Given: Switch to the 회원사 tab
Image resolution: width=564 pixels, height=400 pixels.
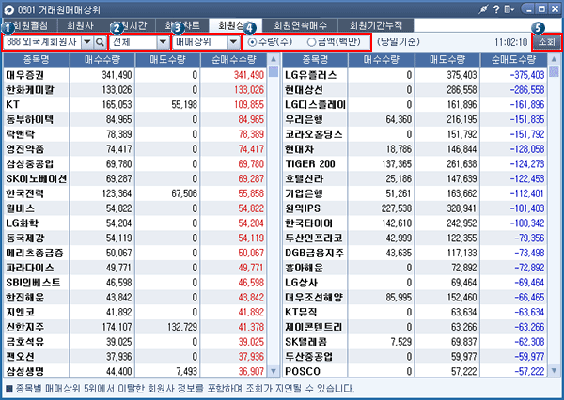Looking at the screenshot, I should point(80,25).
